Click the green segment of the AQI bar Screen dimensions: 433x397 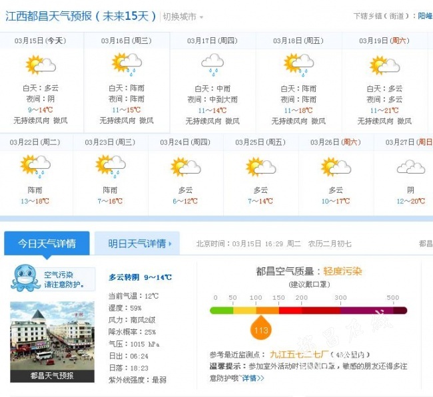[221, 311]
